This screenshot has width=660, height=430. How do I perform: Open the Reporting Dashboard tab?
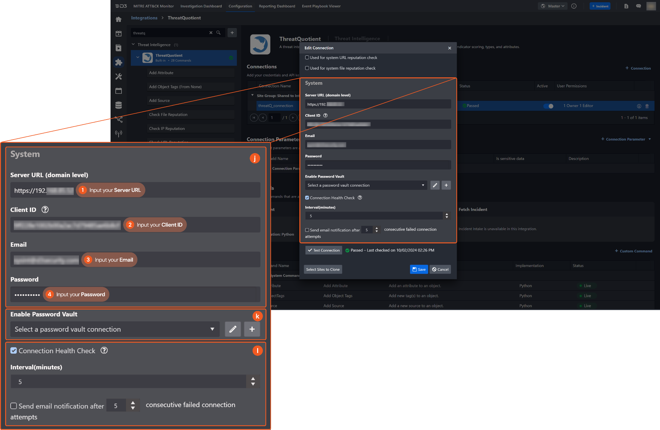click(x=277, y=6)
